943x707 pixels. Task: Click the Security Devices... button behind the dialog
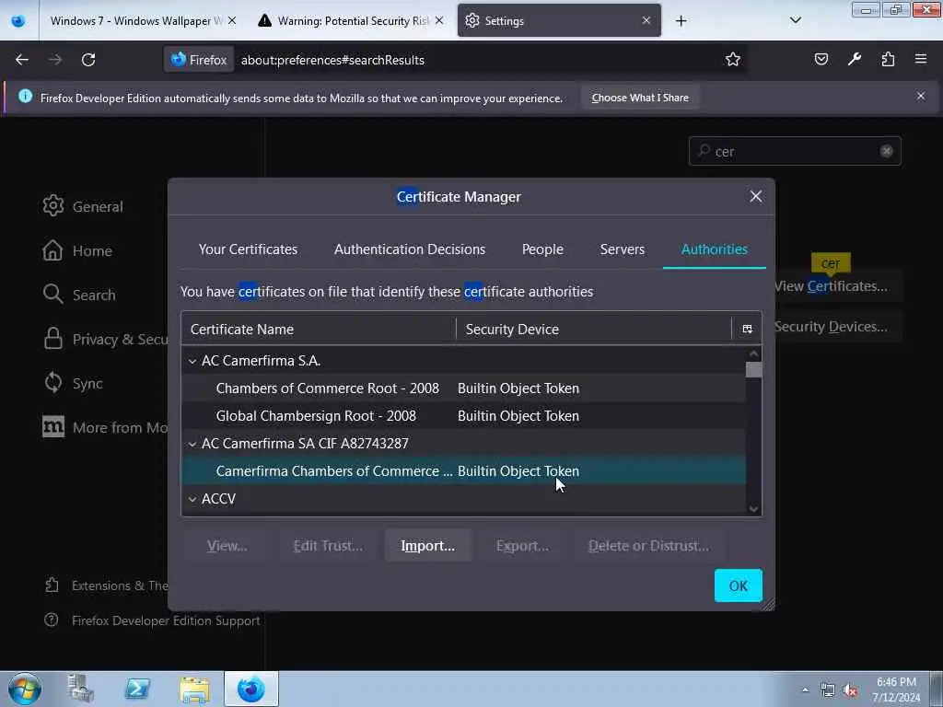(838, 327)
